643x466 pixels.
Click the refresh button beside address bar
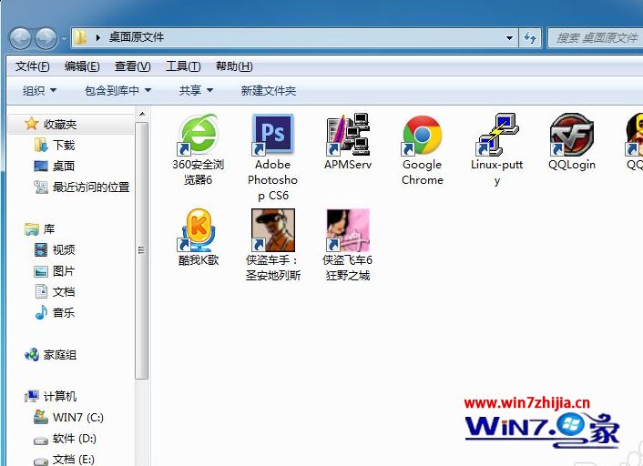tap(530, 38)
